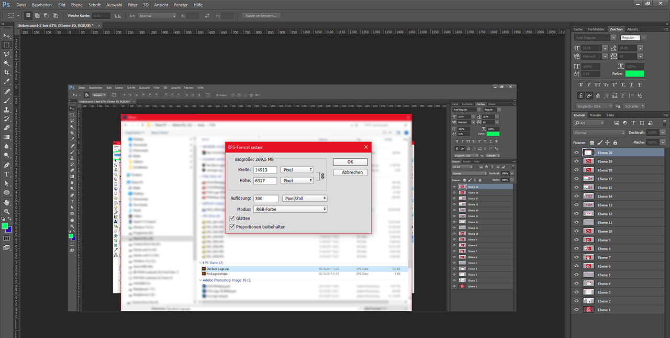Viewport: 670px width, 338px height.
Task: Hide layer Ebene 20
Action: click(576, 153)
